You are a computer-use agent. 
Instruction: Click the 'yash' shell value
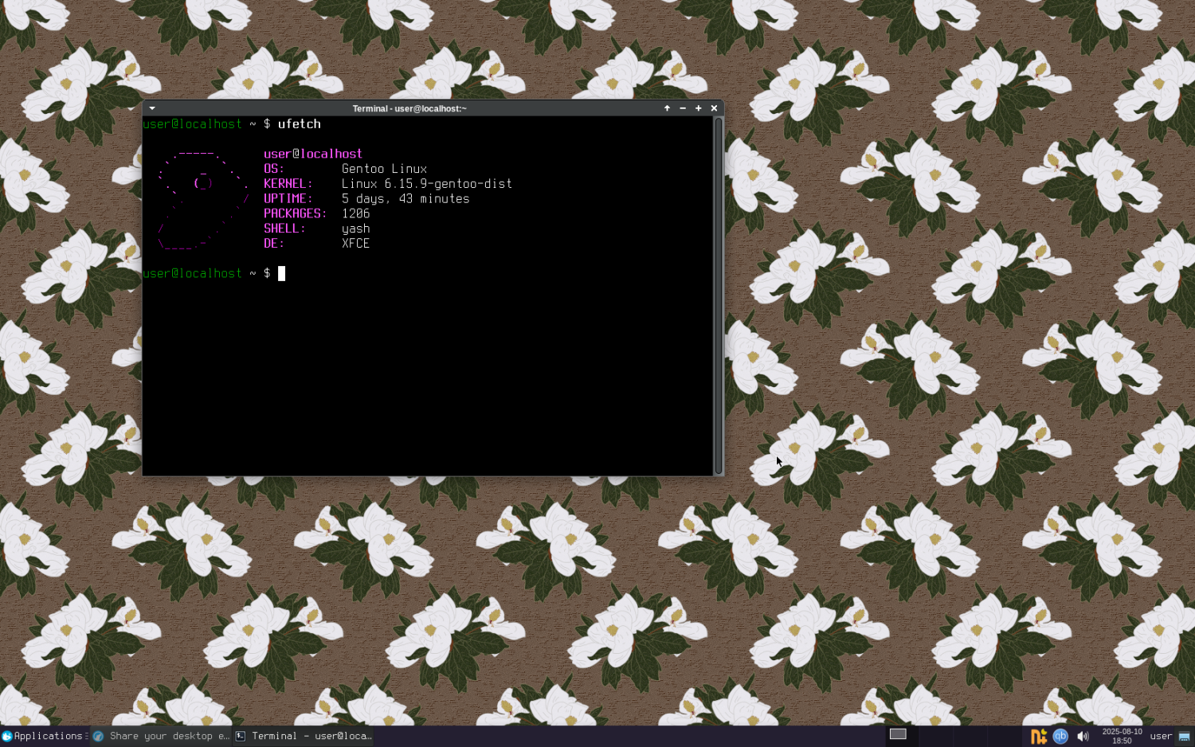pos(356,229)
